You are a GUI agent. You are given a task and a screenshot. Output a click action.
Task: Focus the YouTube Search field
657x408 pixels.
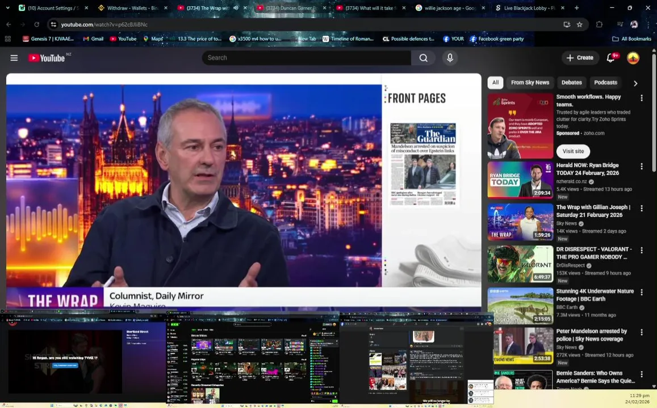pyautogui.click(x=306, y=58)
